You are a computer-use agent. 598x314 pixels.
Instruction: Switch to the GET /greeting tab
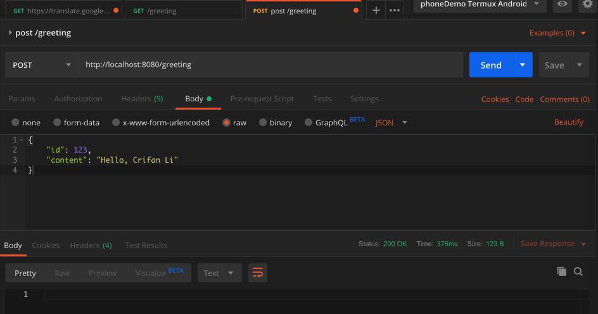183,11
